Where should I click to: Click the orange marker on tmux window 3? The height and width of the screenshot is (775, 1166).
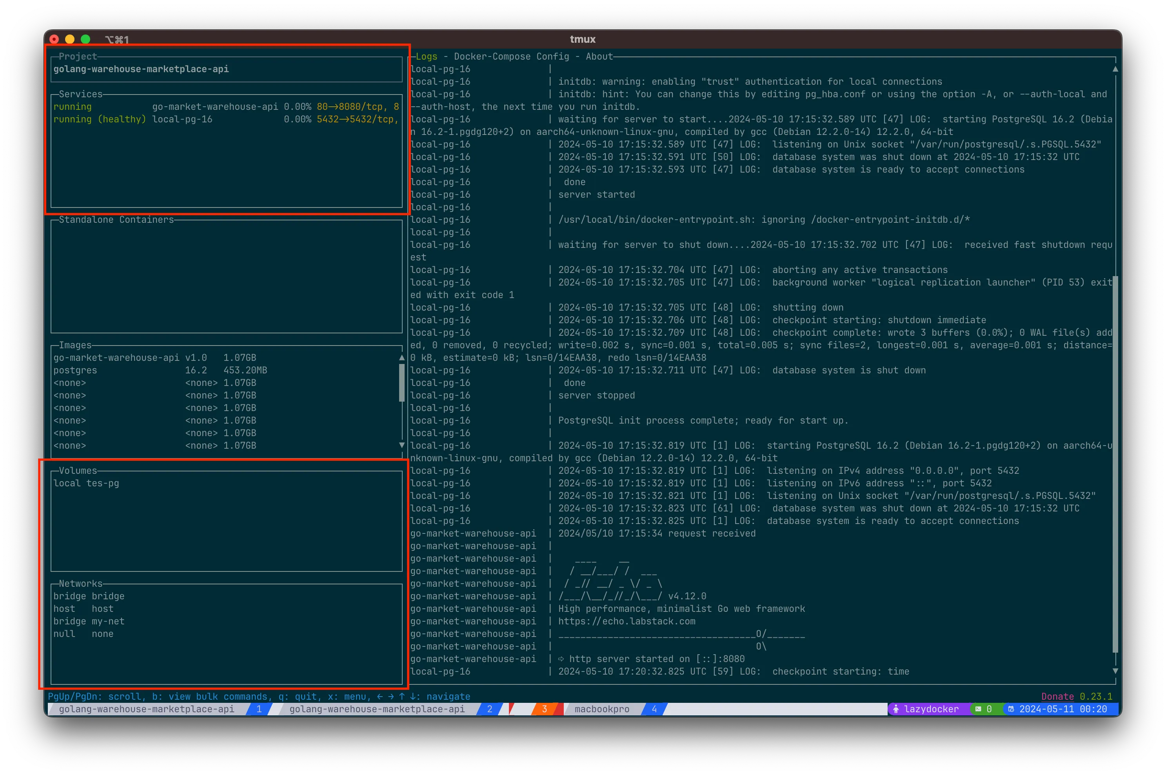tap(545, 709)
